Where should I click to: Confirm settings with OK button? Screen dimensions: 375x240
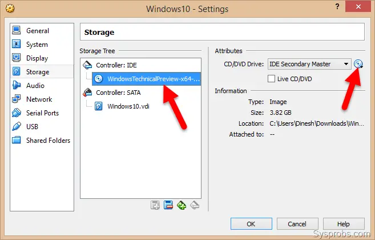251,224
